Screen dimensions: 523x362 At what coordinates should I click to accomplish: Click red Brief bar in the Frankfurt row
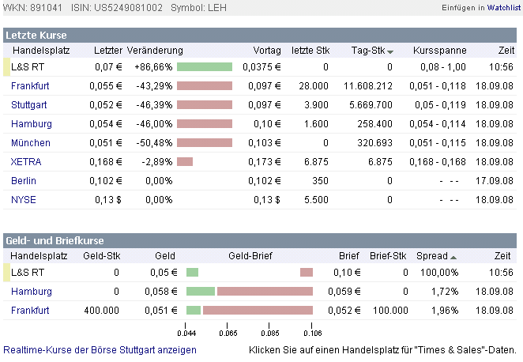[258, 311]
